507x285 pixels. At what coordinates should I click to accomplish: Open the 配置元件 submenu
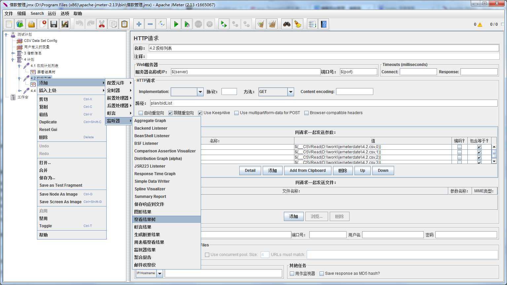119,83
